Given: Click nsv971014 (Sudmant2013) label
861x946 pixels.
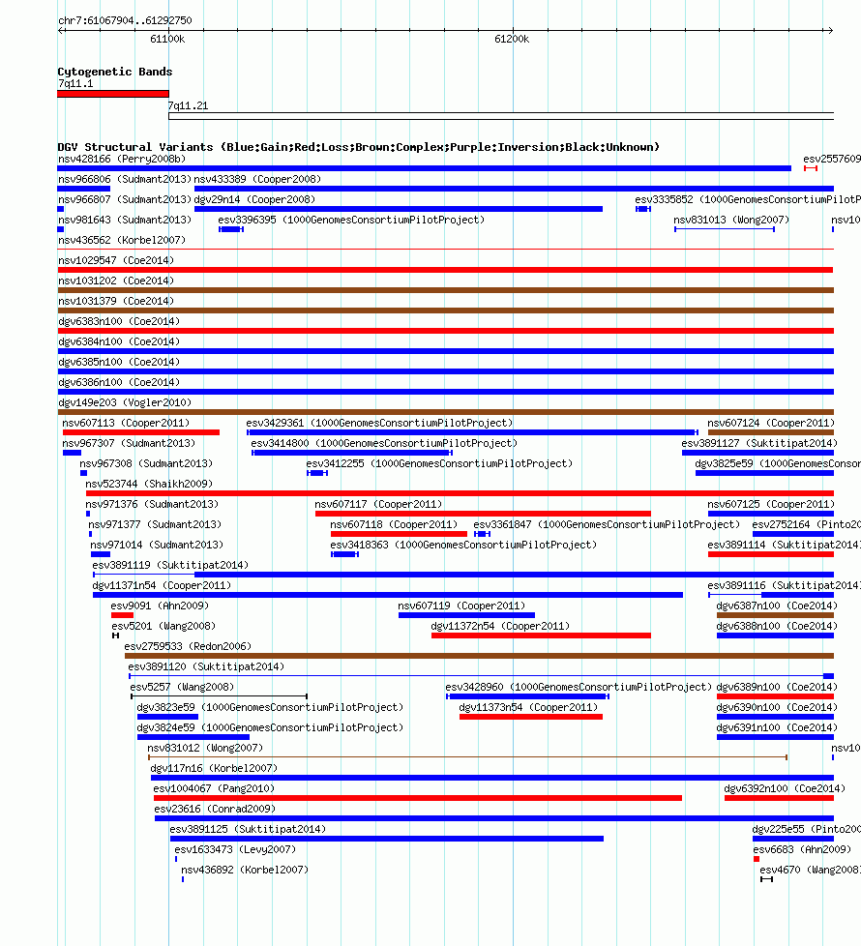Looking at the screenshot, I should 157,545.
